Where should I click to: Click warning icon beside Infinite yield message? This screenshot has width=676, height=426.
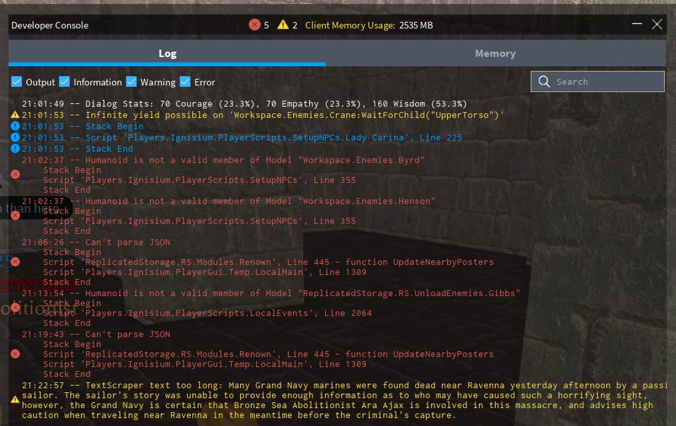coord(15,115)
